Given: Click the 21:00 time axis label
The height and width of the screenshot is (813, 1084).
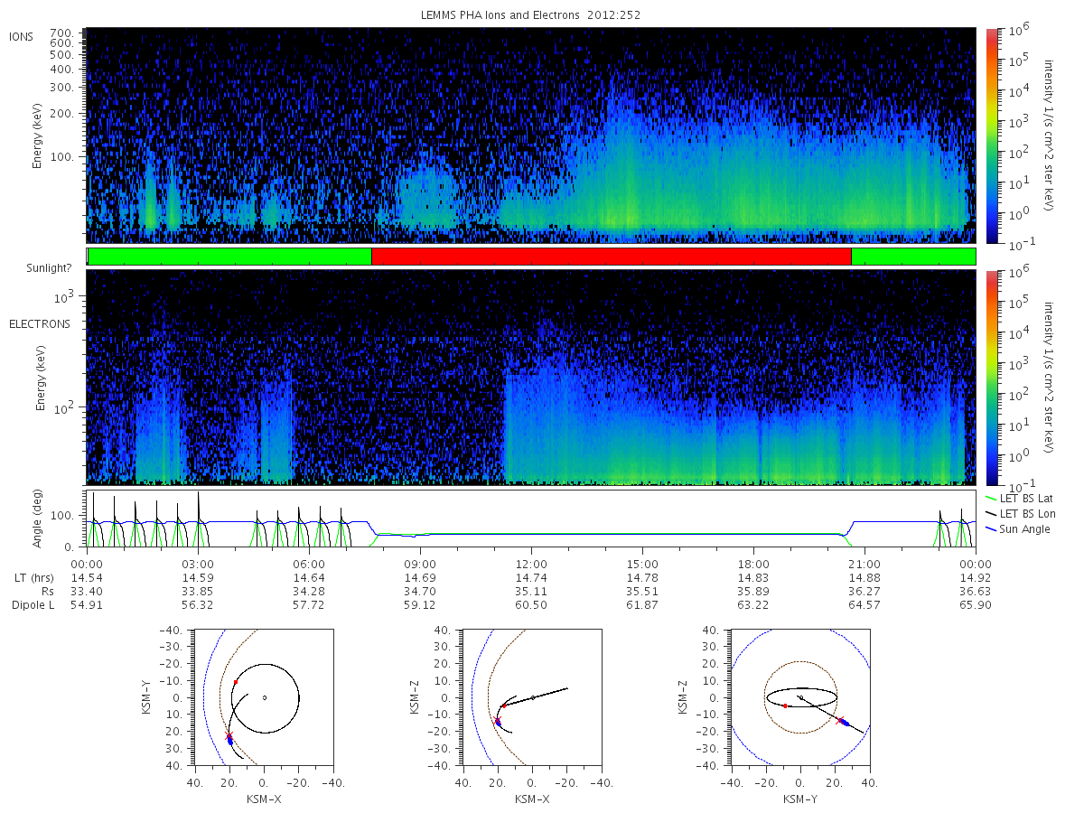Looking at the screenshot, I should click(x=864, y=563).
